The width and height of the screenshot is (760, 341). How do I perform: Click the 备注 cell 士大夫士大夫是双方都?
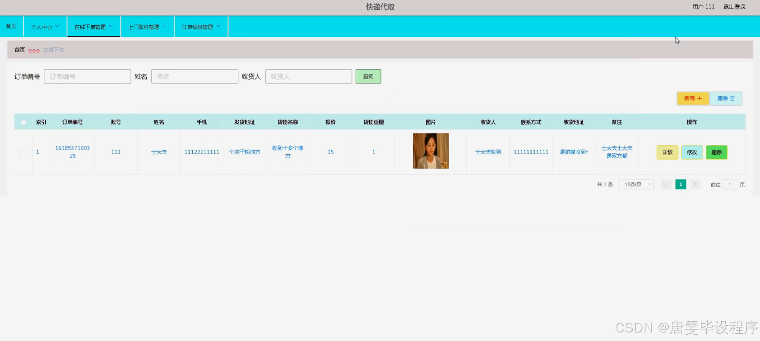point(617,152)
